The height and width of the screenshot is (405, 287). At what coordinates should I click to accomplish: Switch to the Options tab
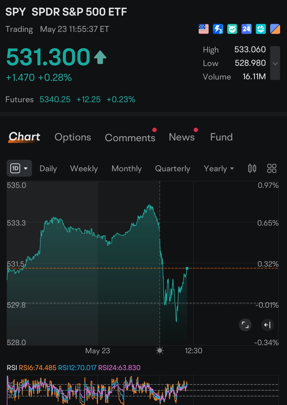tap(73, 137)
